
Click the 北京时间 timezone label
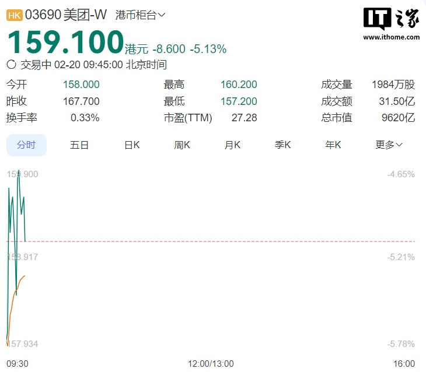(146, 65)
